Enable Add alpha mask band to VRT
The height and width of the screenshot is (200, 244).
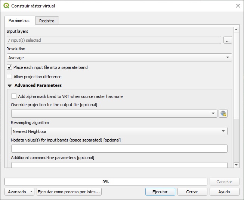tap(14, 96)
